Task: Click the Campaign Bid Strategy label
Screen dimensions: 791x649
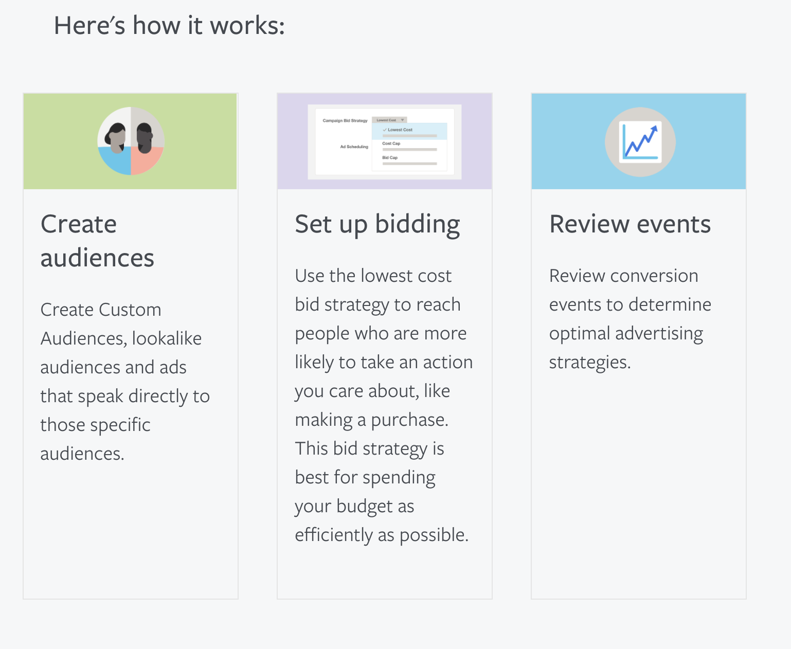Action: (345, 120)
